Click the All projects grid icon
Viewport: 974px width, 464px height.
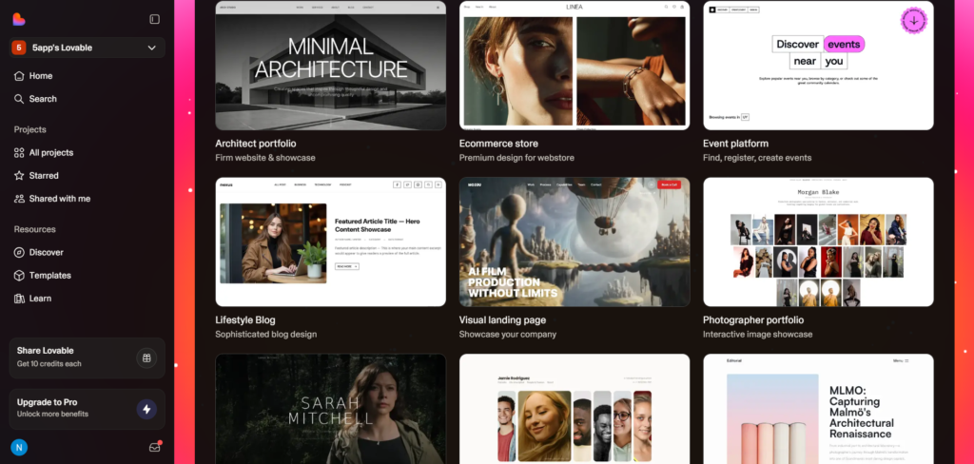tap(19, 153)
